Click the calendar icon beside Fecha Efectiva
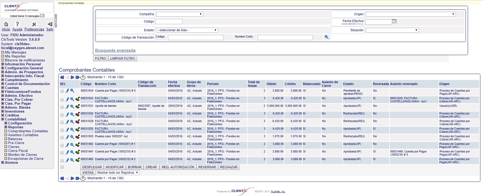Viewport: 483px width, 196px height. pos(394,21)
